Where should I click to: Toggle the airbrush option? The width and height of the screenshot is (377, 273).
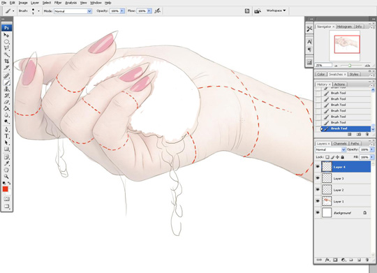(158, 11)
